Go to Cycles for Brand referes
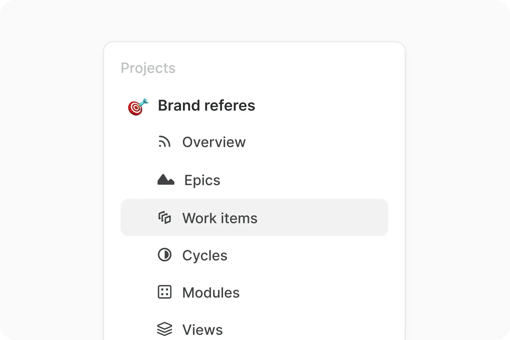Image resolution: width=510 pixels, height=340 pixels. 205,255
